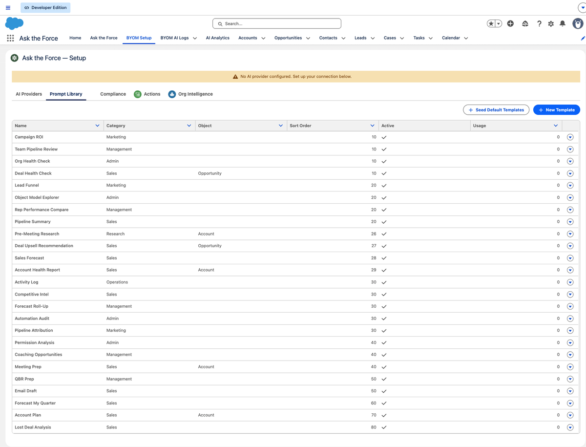
Task: Click the Forecast My Quarter name cell
Action: coord(35,403)
